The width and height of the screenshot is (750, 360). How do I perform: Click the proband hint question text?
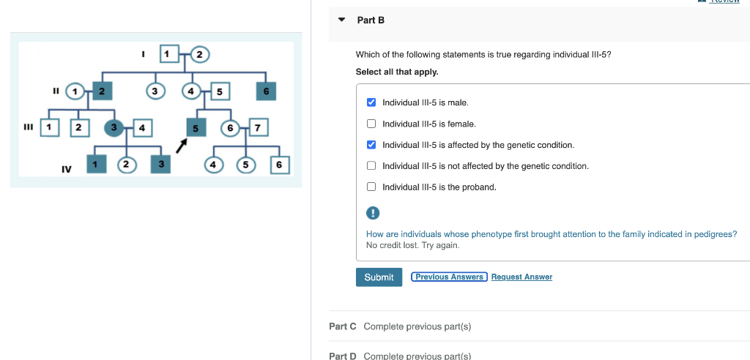[551, 234]
